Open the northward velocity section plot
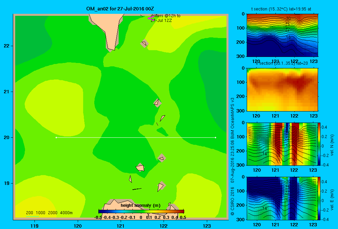 pyautogui.click(x=282, y=144)
